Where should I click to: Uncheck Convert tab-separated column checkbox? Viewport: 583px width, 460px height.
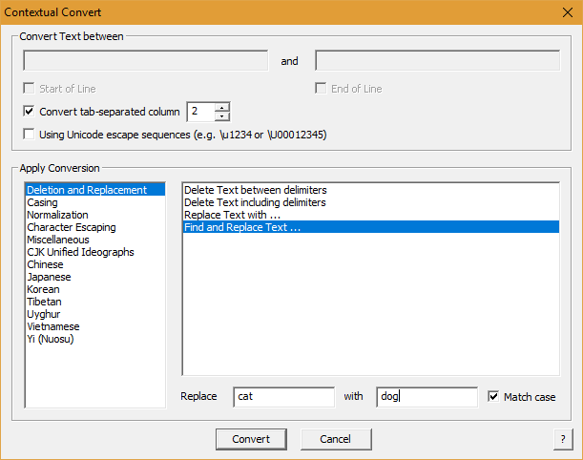pyautogui.click(x=29, y=112)
